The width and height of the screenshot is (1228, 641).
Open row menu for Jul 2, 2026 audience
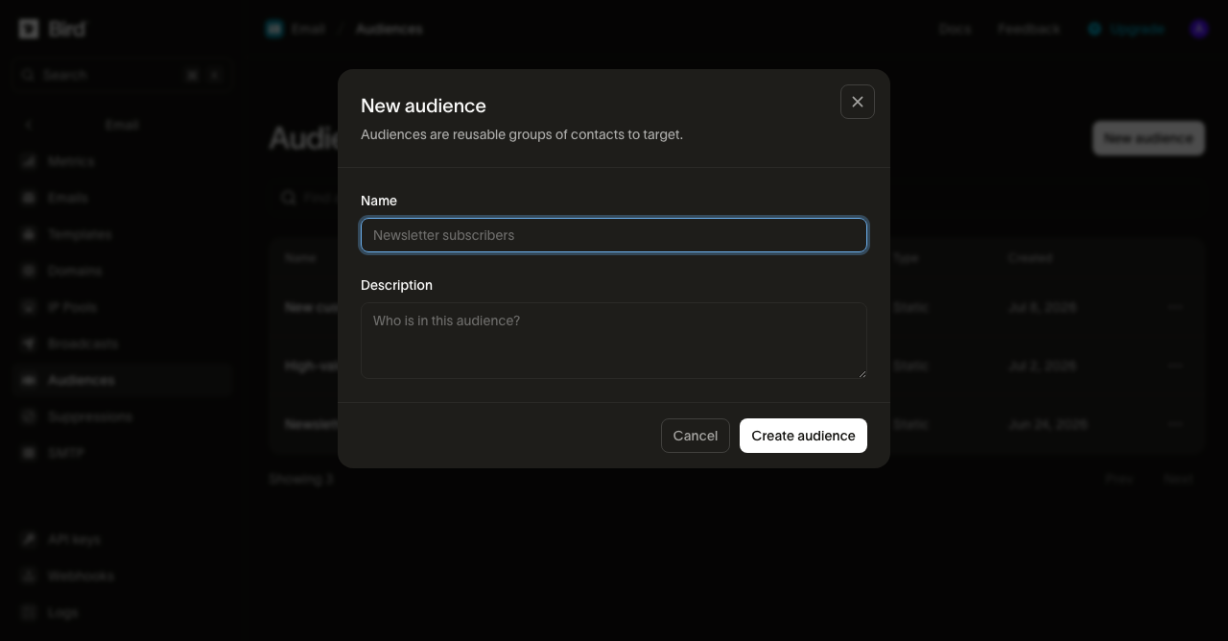pyautogui.click(x=1175, y=366)
